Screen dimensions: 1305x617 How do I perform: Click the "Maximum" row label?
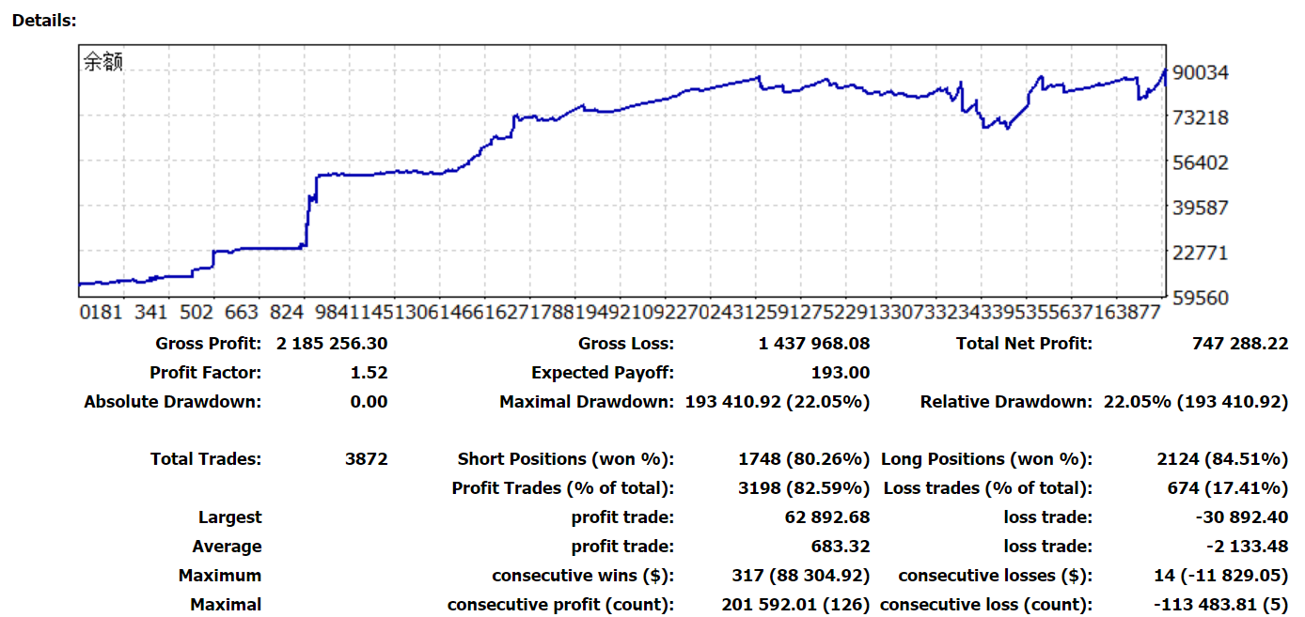220,576
